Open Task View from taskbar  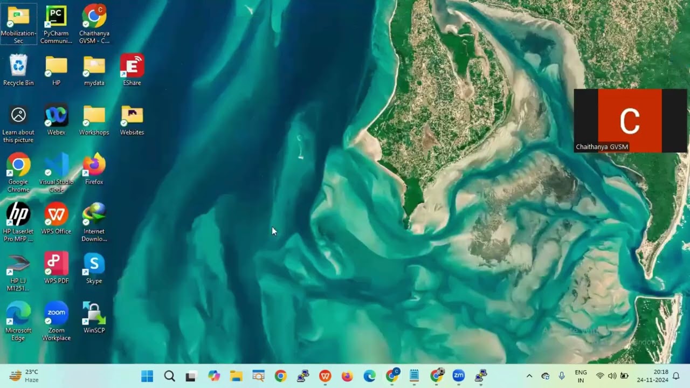pyautogui.click(x=191, y=376)
